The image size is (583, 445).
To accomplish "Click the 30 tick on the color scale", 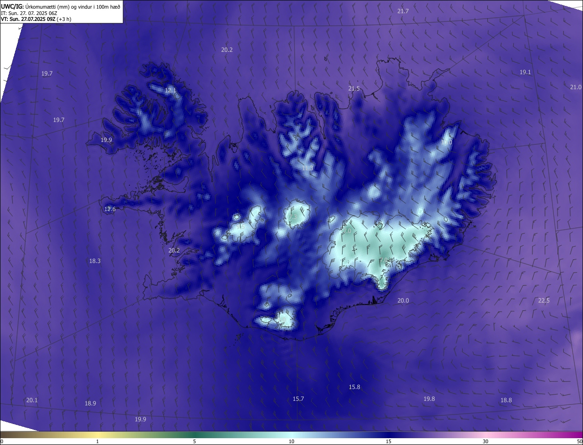I will point(486,441).
